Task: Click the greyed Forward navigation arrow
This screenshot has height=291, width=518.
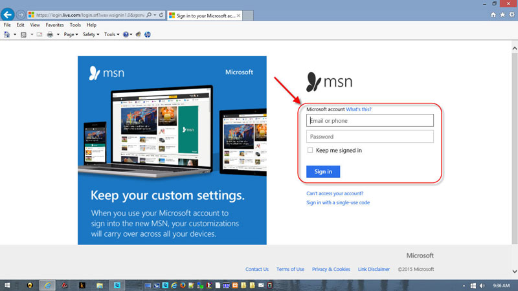Action: (x=21, y=15)
